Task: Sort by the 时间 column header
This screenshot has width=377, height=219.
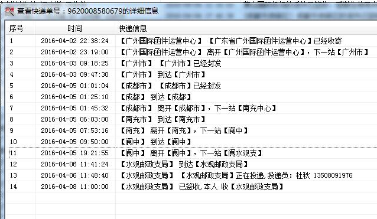Action: tap(75, 28)
